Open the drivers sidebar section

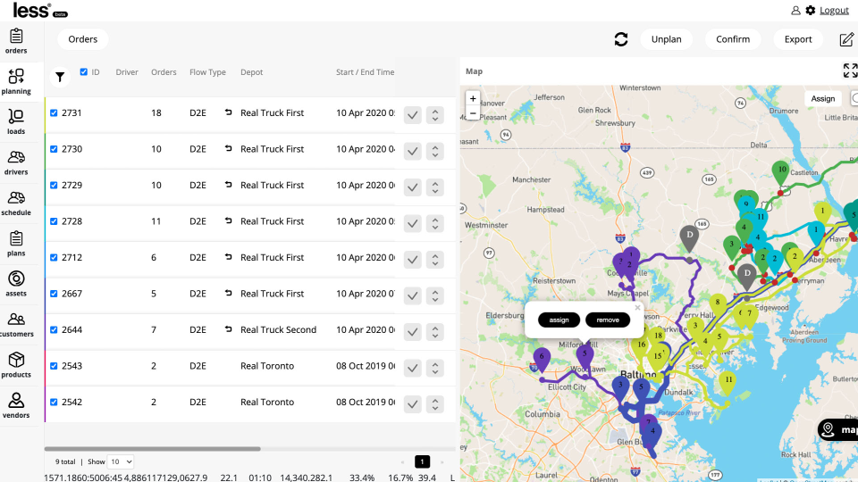tap(16, 162)
